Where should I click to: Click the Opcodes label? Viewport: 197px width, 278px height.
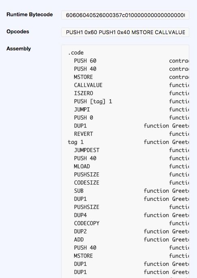pos(18,32)
